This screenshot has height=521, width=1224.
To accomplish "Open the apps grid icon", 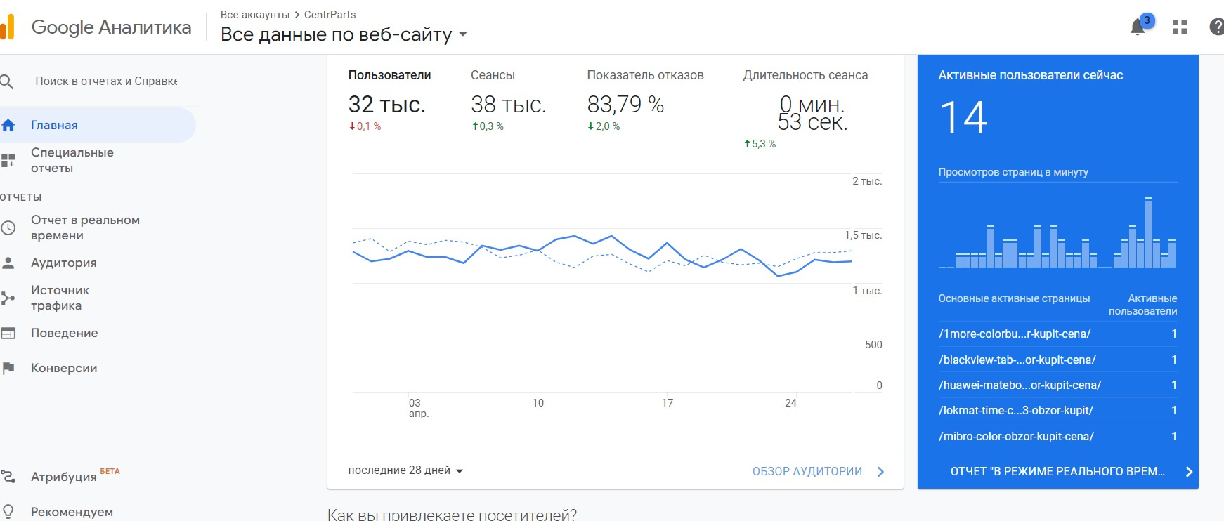I will click(x=1180, y=27).
